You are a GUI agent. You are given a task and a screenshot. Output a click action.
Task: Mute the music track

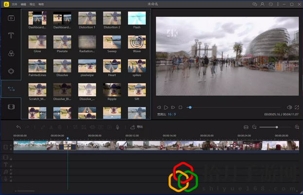[11, 170]
